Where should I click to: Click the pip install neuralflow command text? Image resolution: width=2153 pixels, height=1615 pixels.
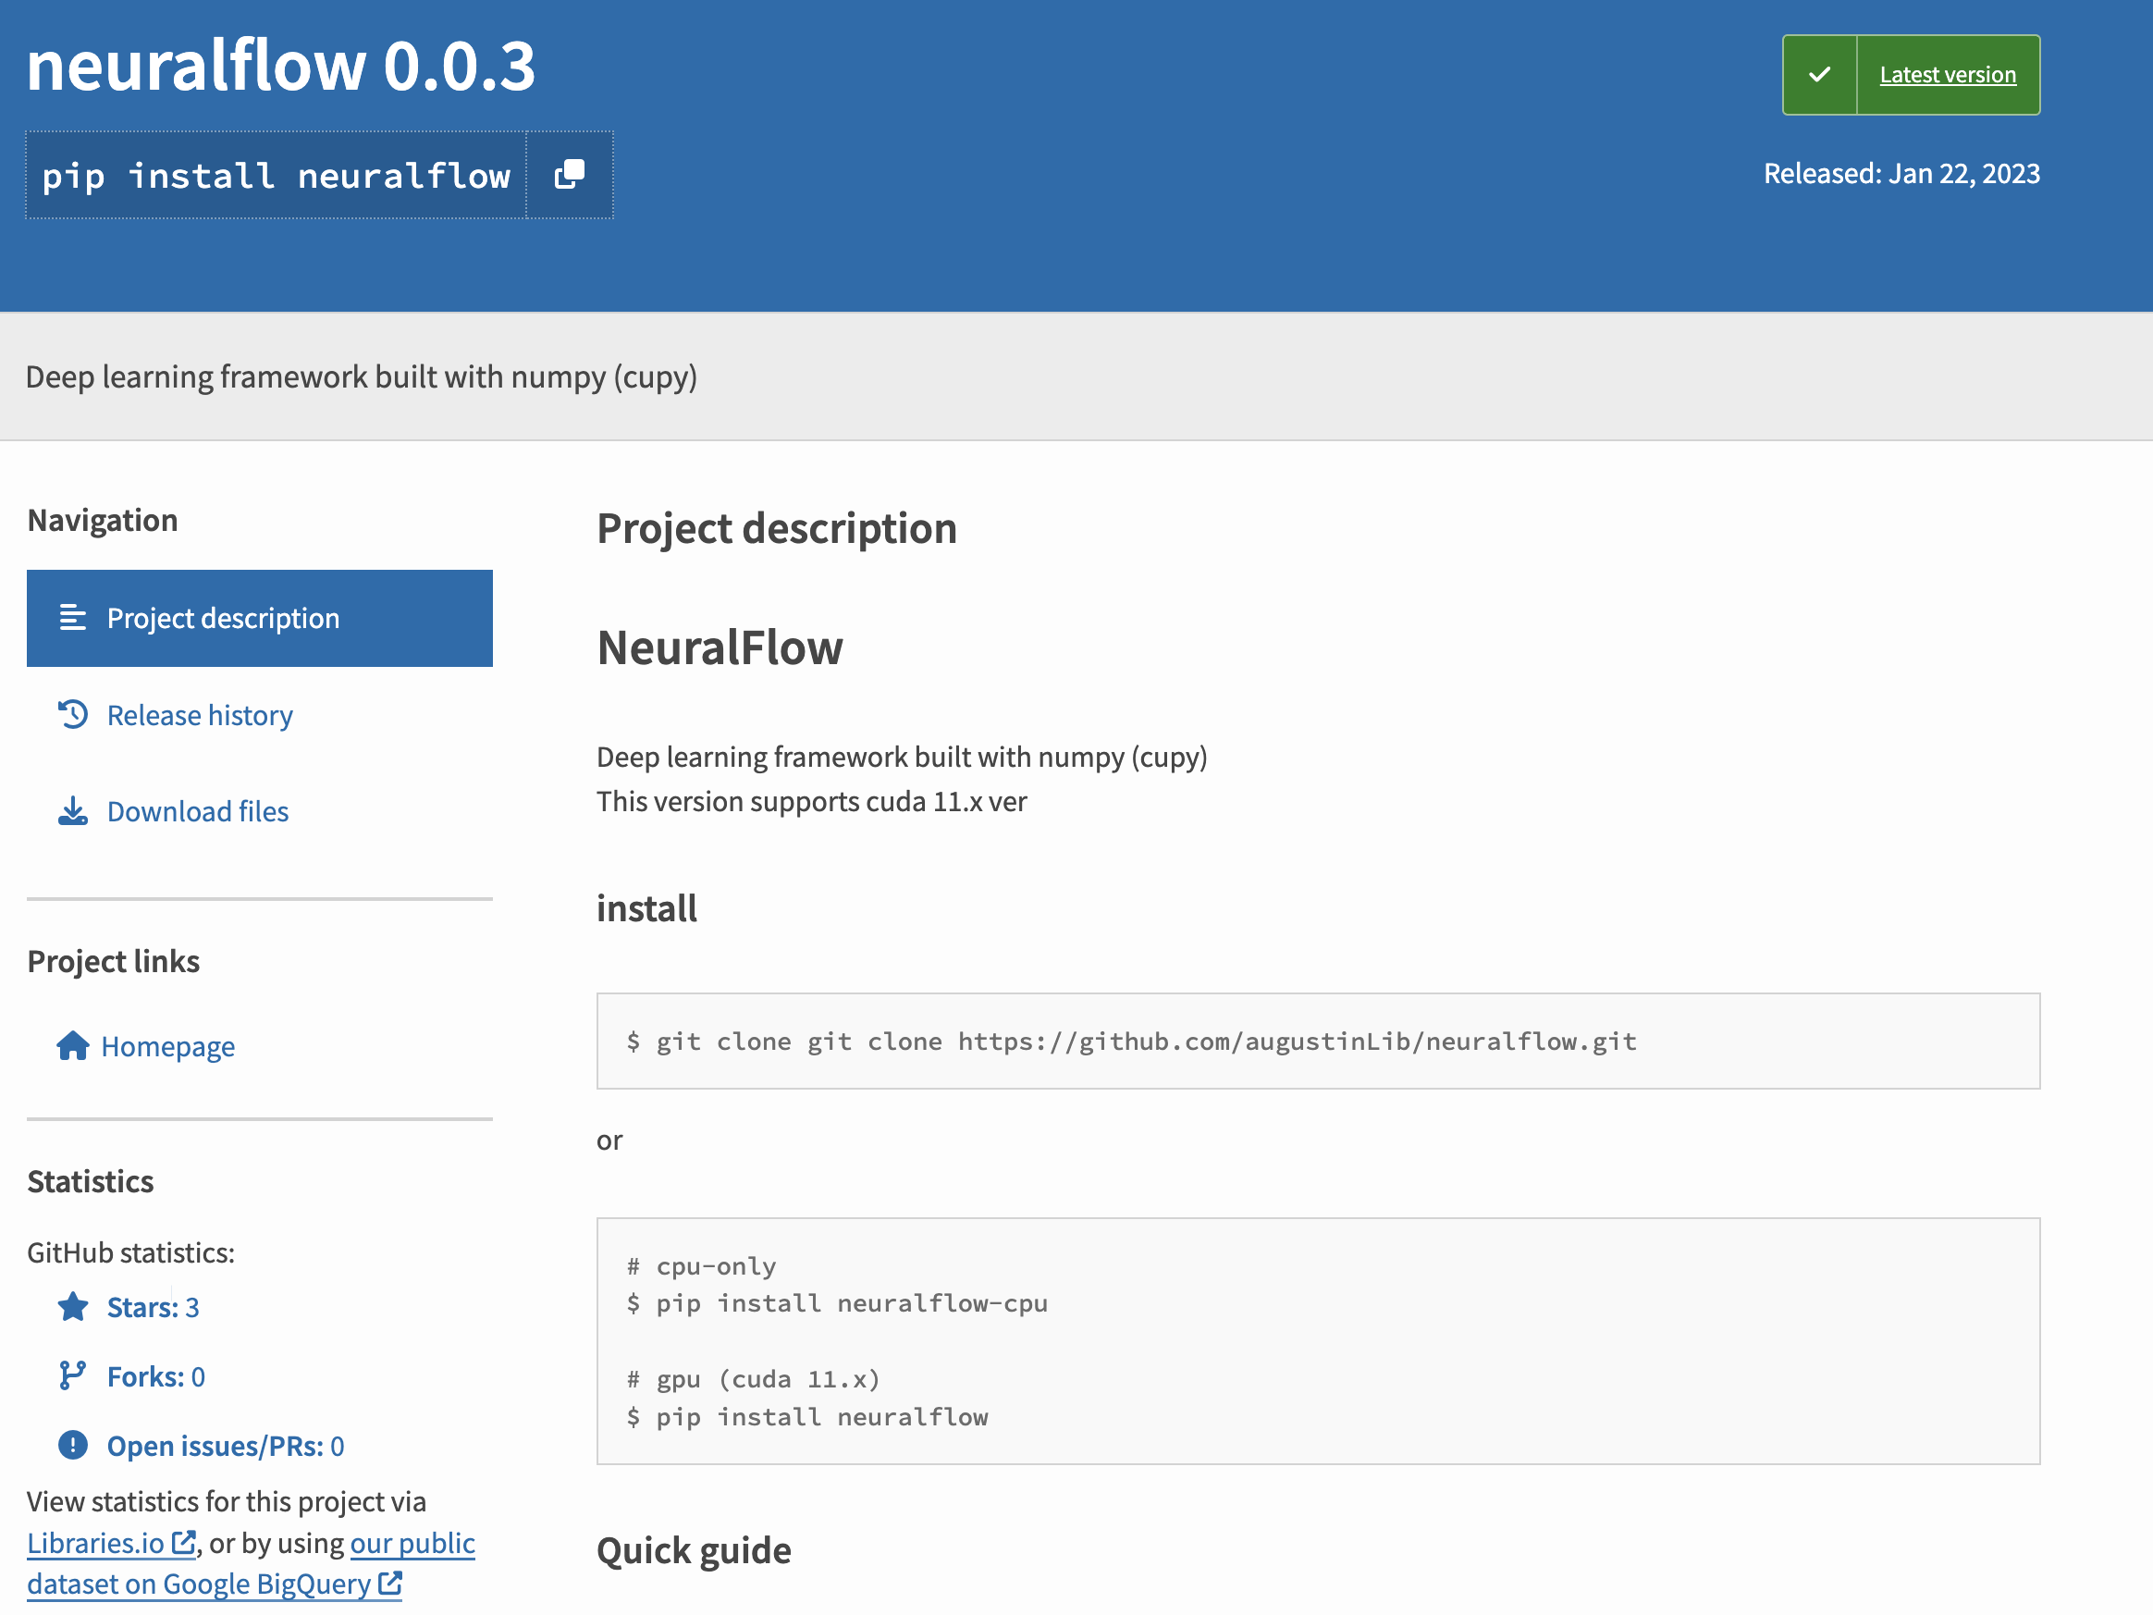click(x=277, y=176)
